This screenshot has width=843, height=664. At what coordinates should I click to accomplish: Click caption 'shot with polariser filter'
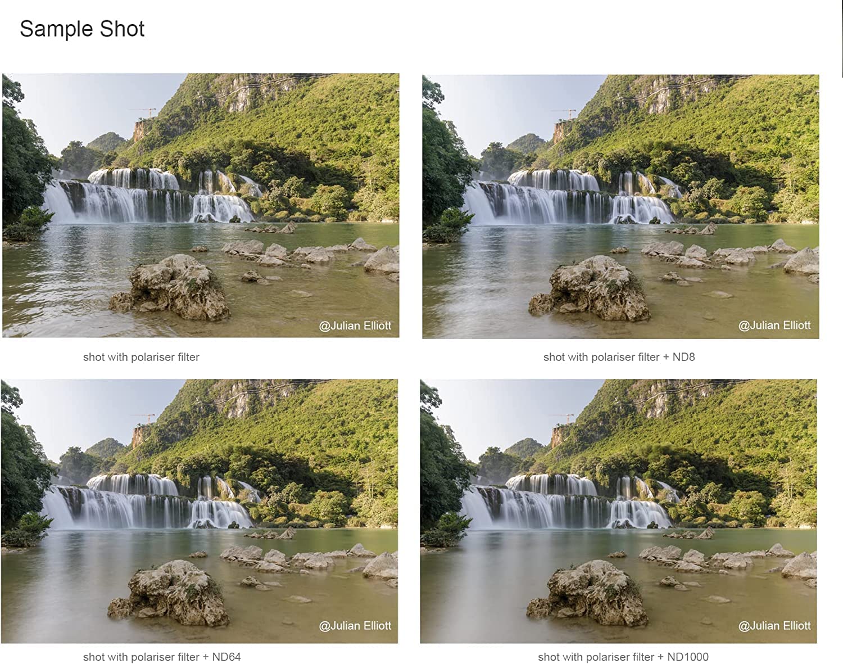pyautogui.click(x=141, y=357)
